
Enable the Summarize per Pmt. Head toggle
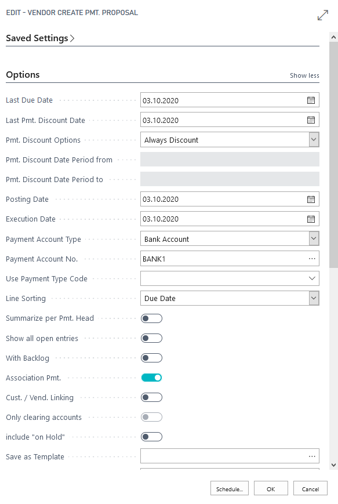point(151,318)
